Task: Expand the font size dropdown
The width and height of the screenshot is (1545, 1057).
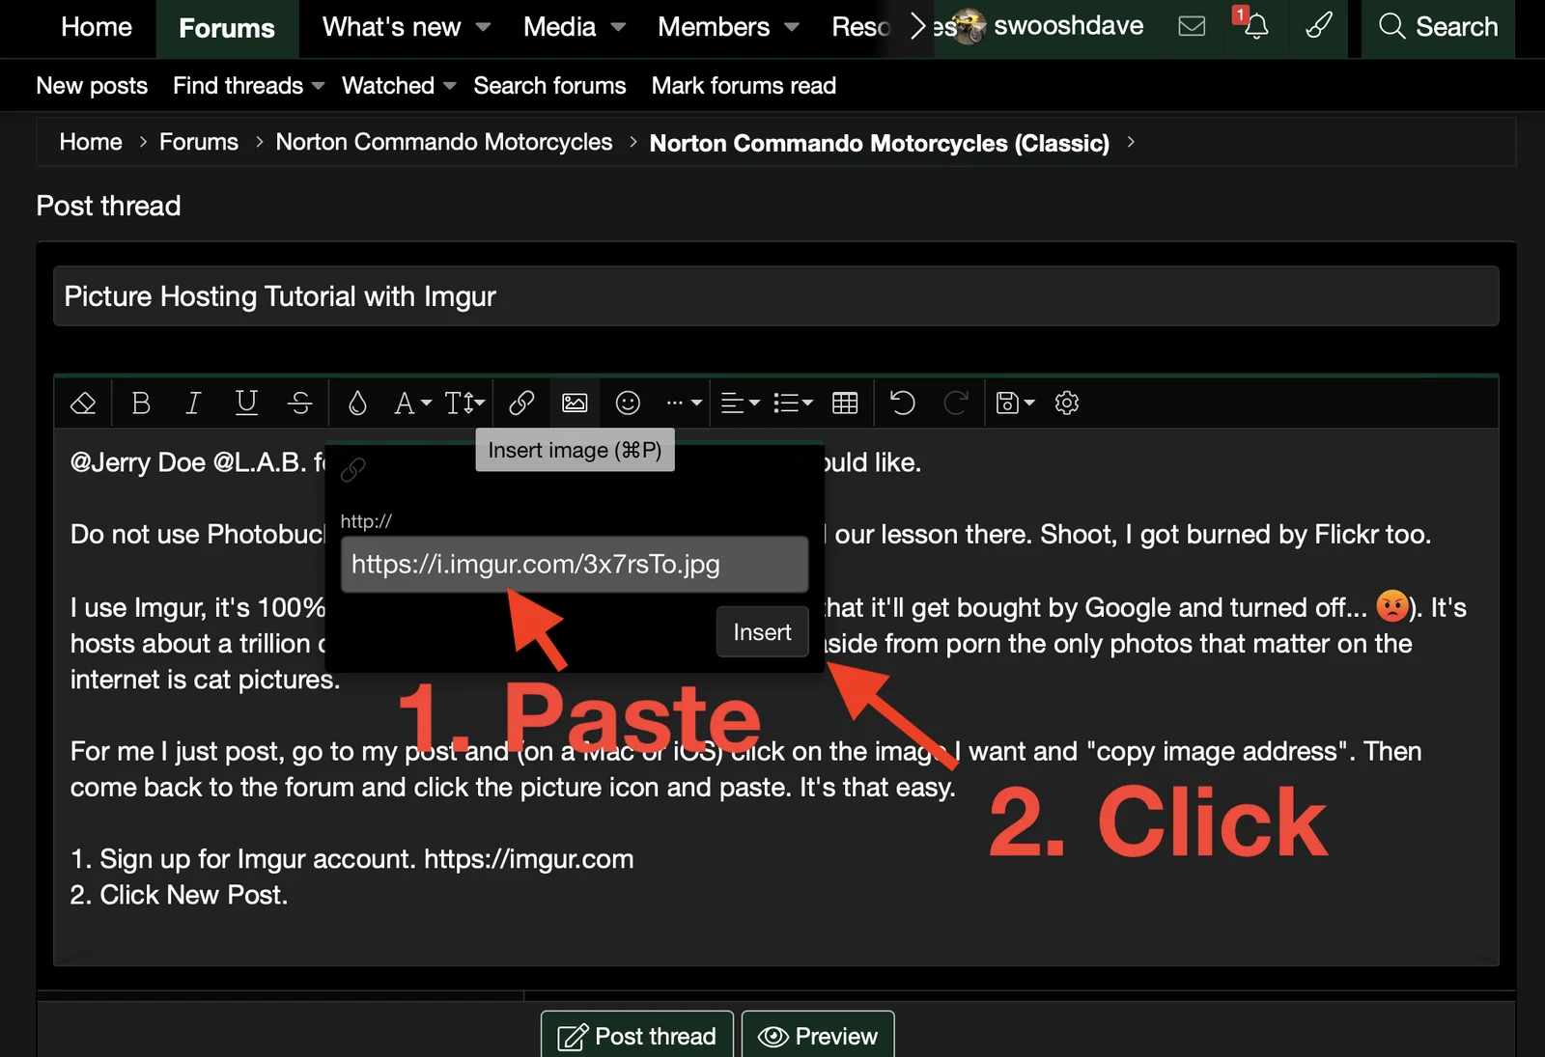Action: pos(464,403)
